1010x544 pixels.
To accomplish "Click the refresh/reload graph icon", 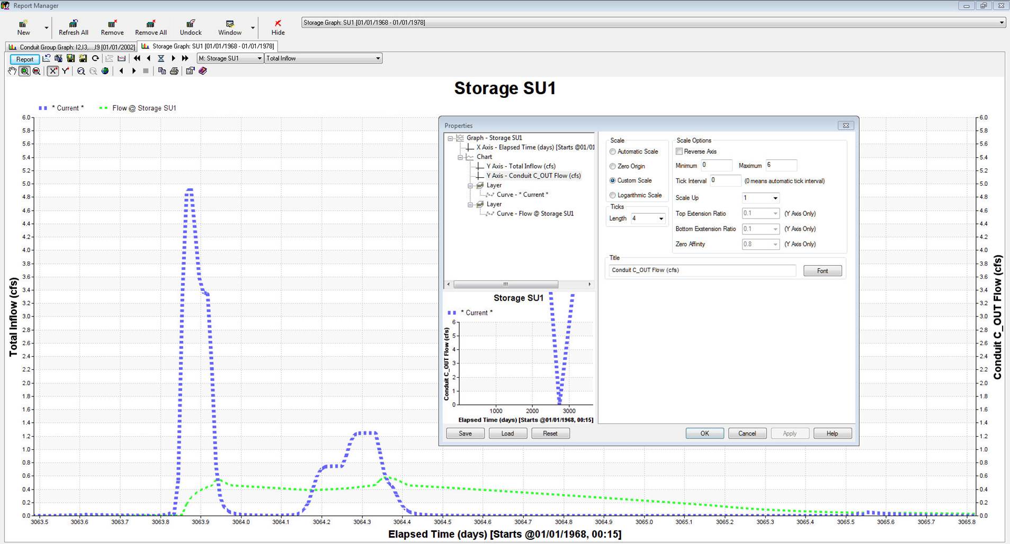I will click(x=96, y=59).
